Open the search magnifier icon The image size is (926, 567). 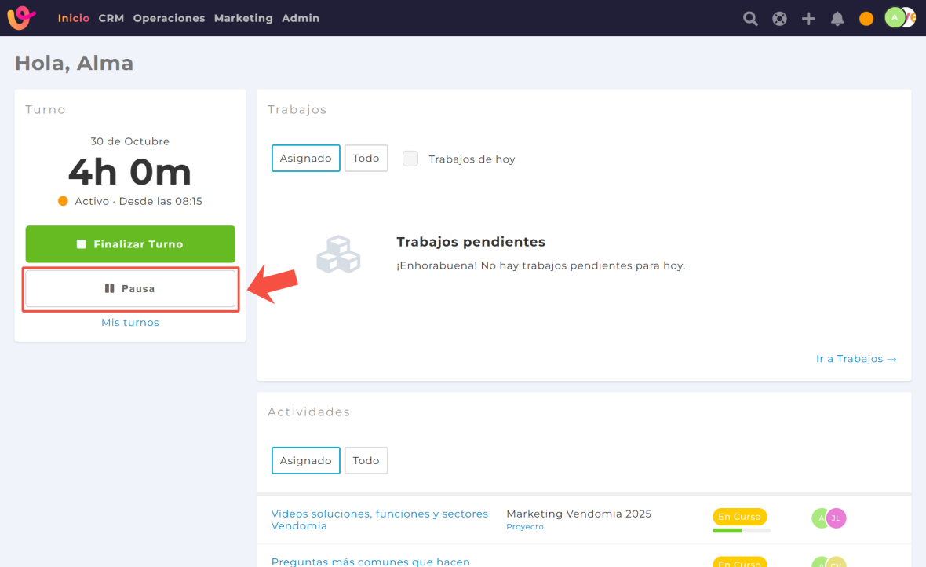pyautogui.click(x=750, y=19)
